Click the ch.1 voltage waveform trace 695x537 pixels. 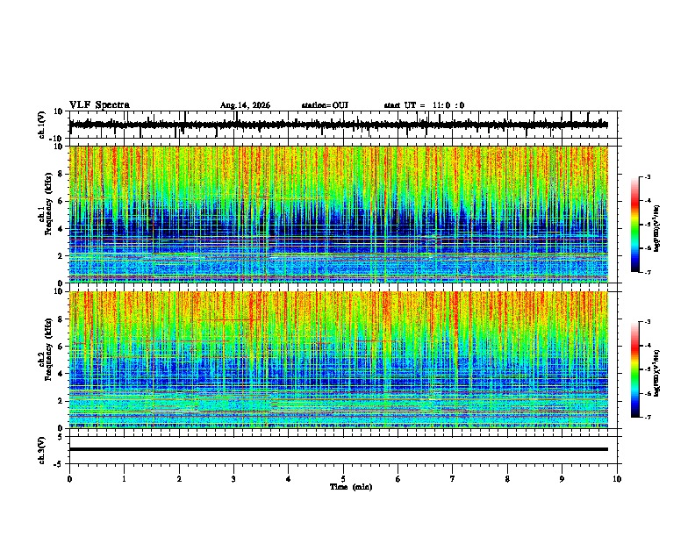coord(339,125)
